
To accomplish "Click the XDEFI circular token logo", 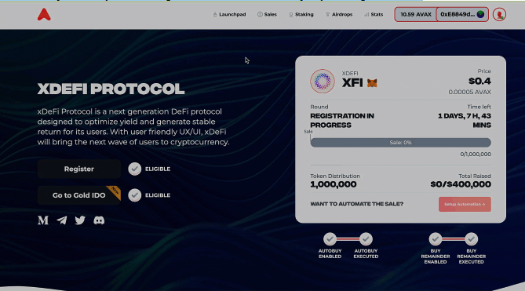I will pyautogui.click(x=322, y=81).
